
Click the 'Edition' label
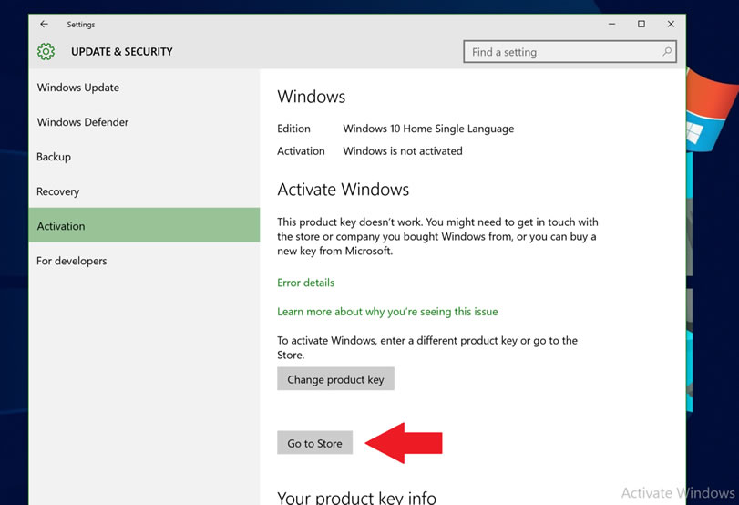pyautogui.click(x=293, y=129)
